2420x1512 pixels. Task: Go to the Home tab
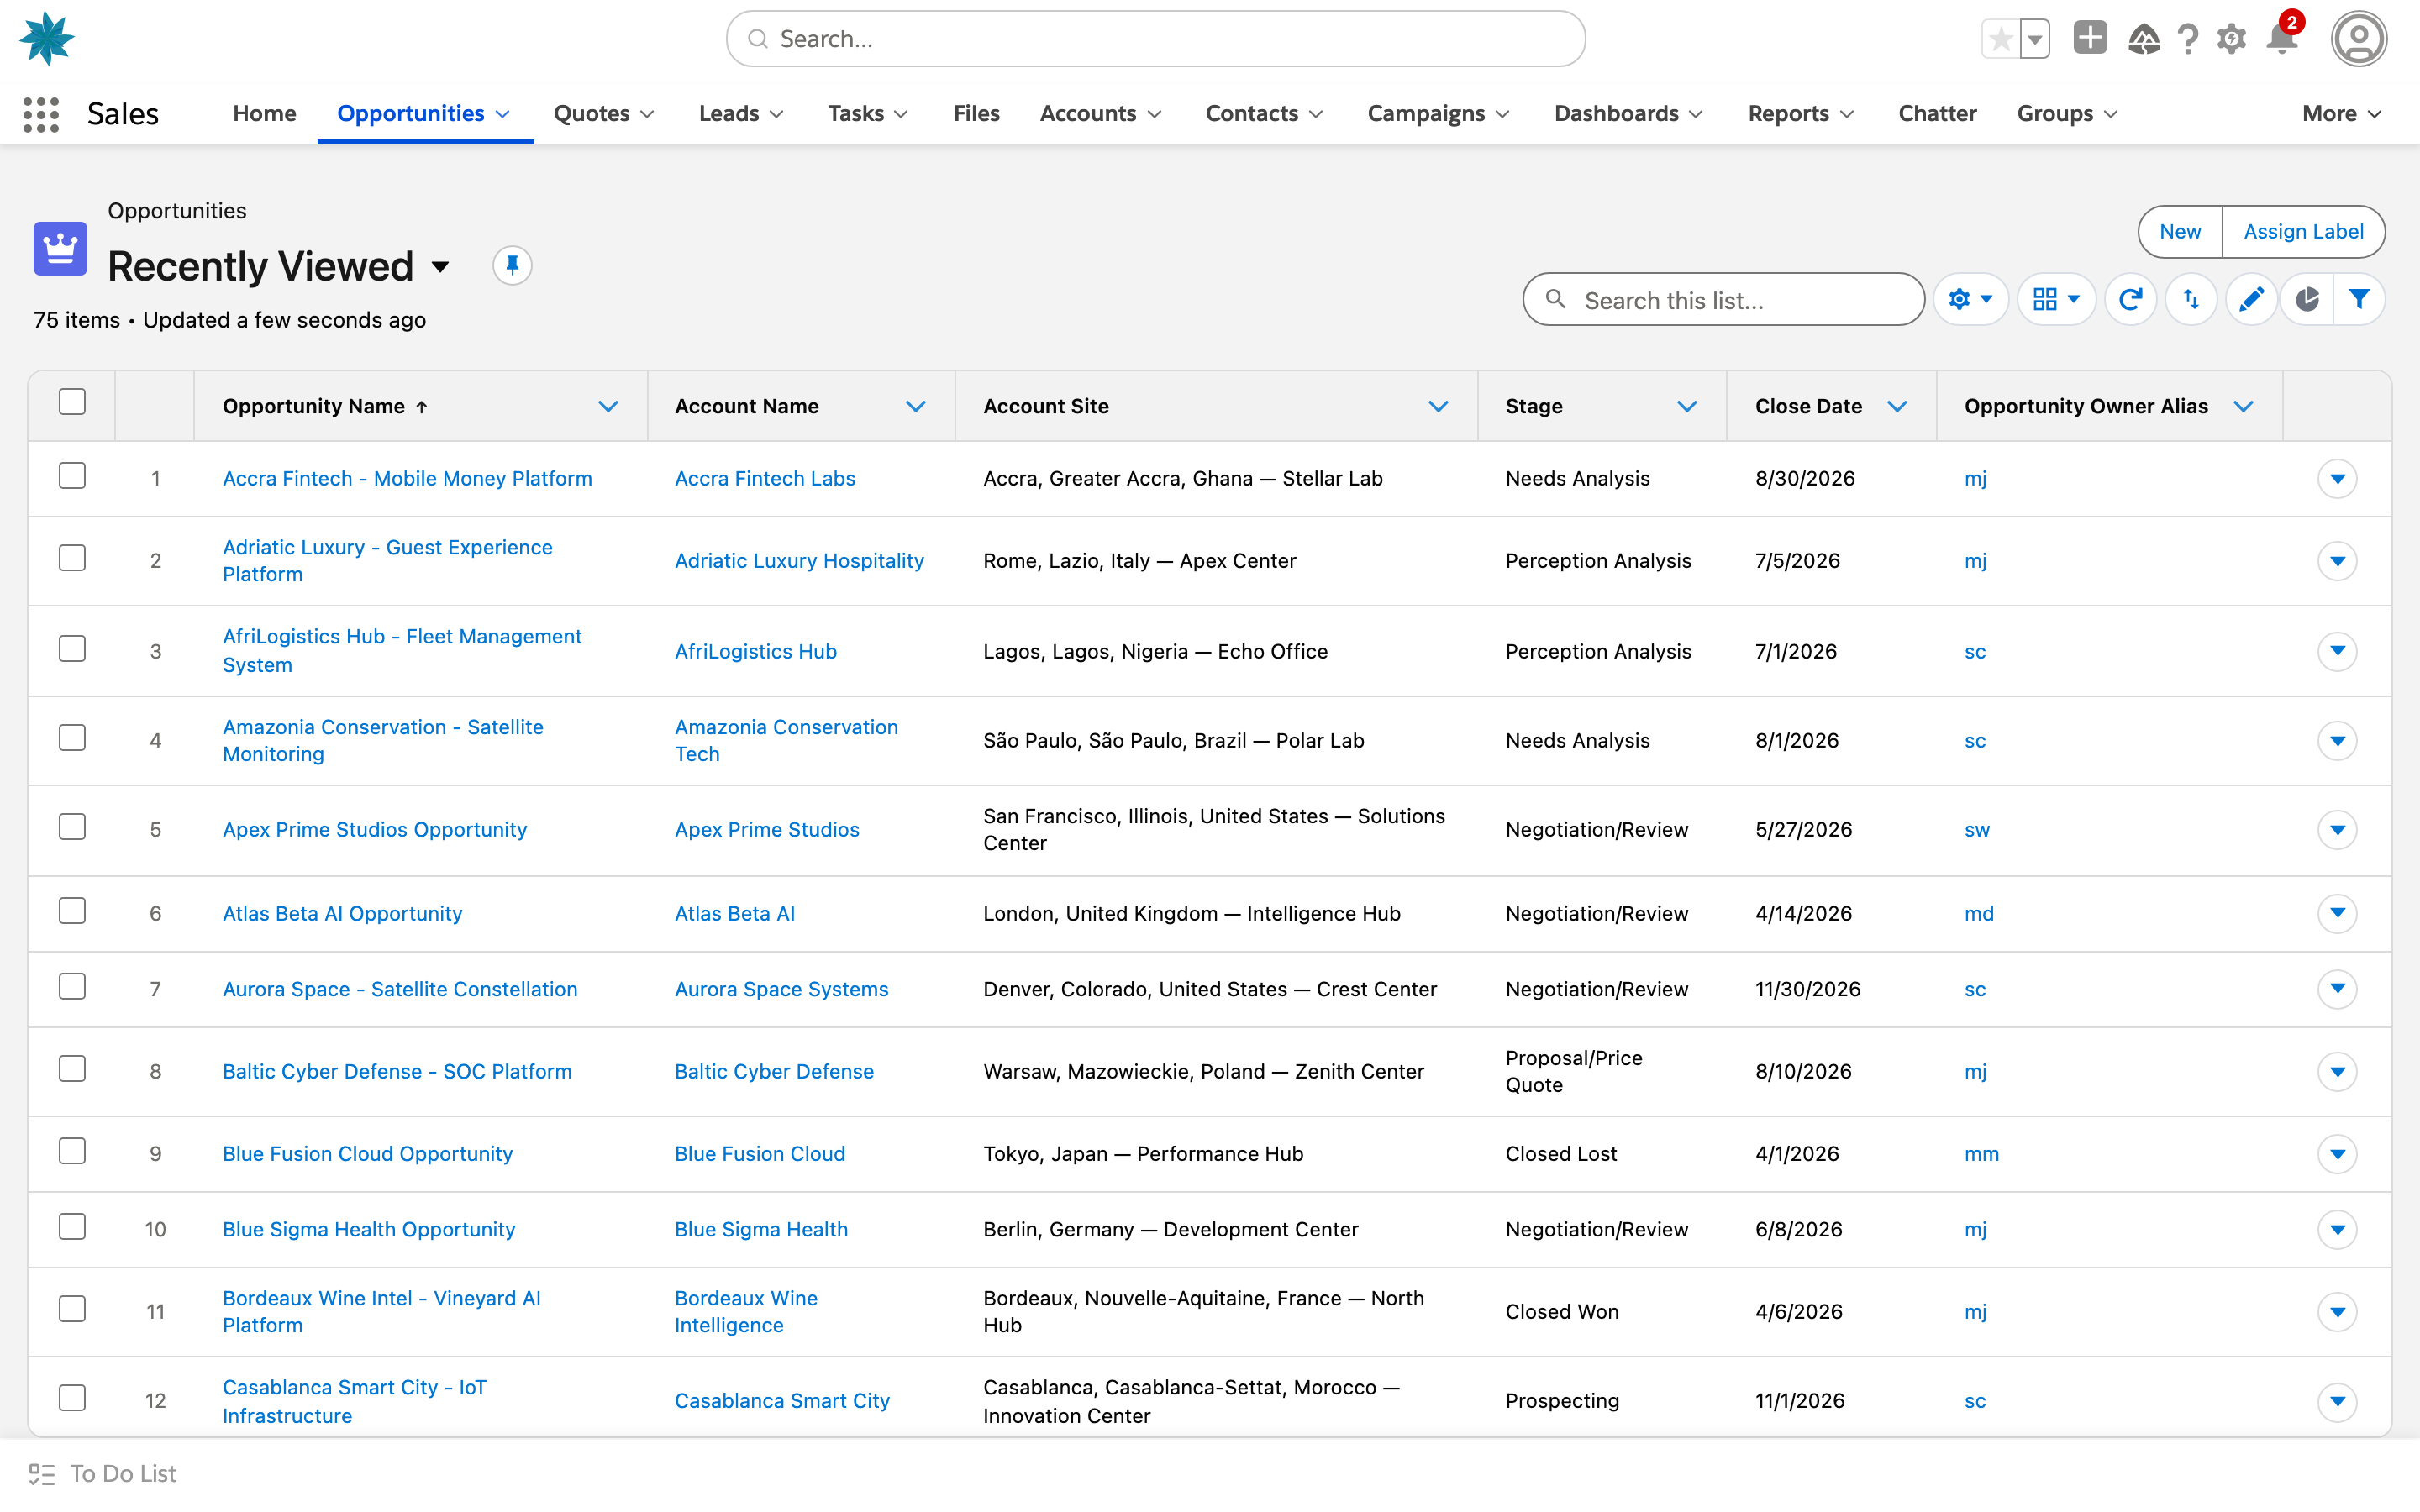pyautogui.click(x=264, y=114)
